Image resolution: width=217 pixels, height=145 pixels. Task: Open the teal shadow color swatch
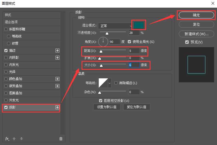139,25
